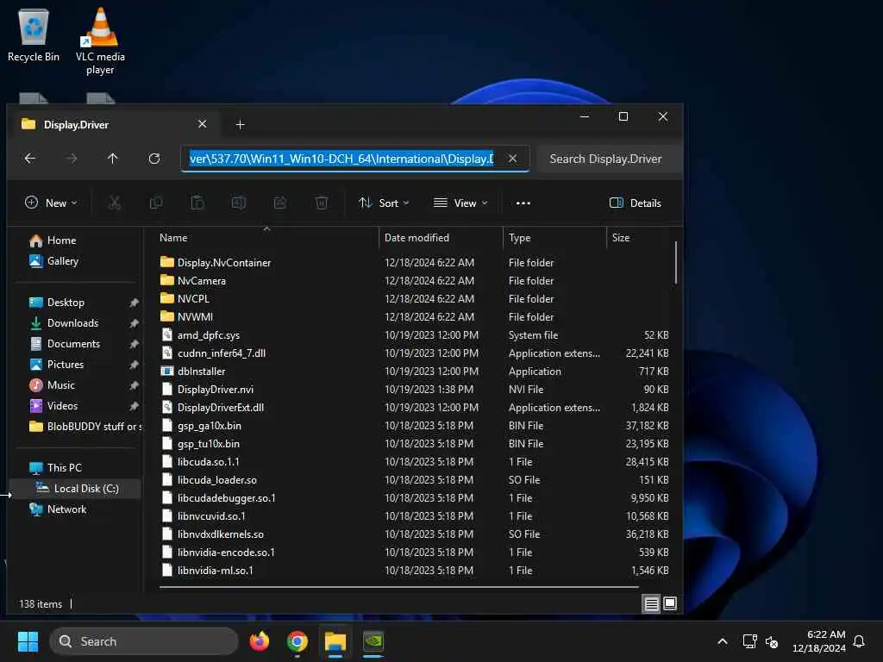
Task: Select Local Disk (C:) drive
Action: tap(77, 489)
